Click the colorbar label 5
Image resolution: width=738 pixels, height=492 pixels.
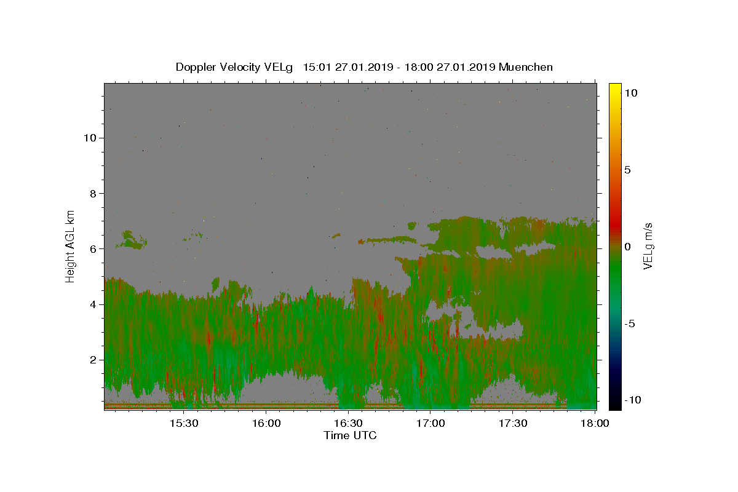pos(627,170)
